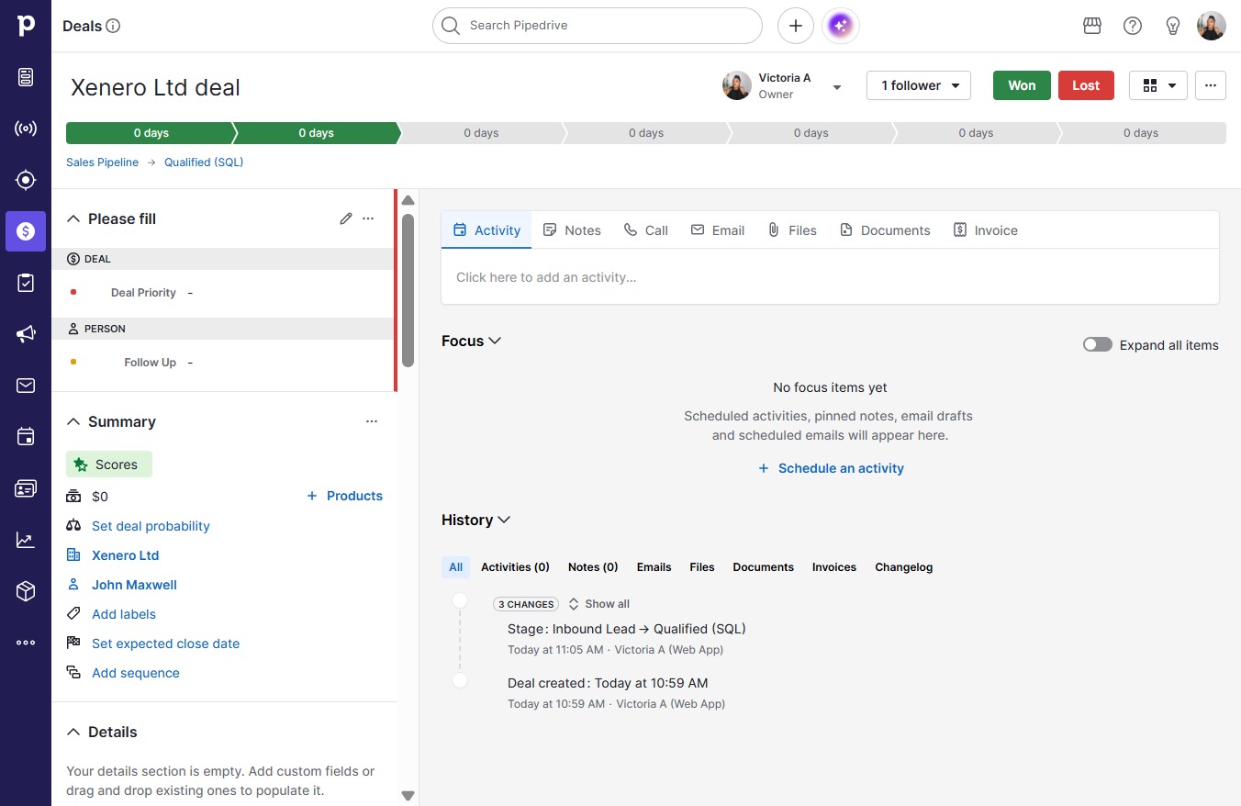
Task: Select the first green pipeline stage
Action: (x=151, y=133)
